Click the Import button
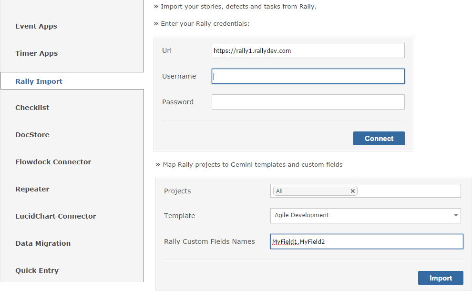Screen dimensions: 472x291 point(441,278)
